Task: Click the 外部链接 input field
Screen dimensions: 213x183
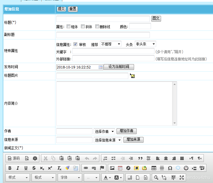Action: click(113, 58)
